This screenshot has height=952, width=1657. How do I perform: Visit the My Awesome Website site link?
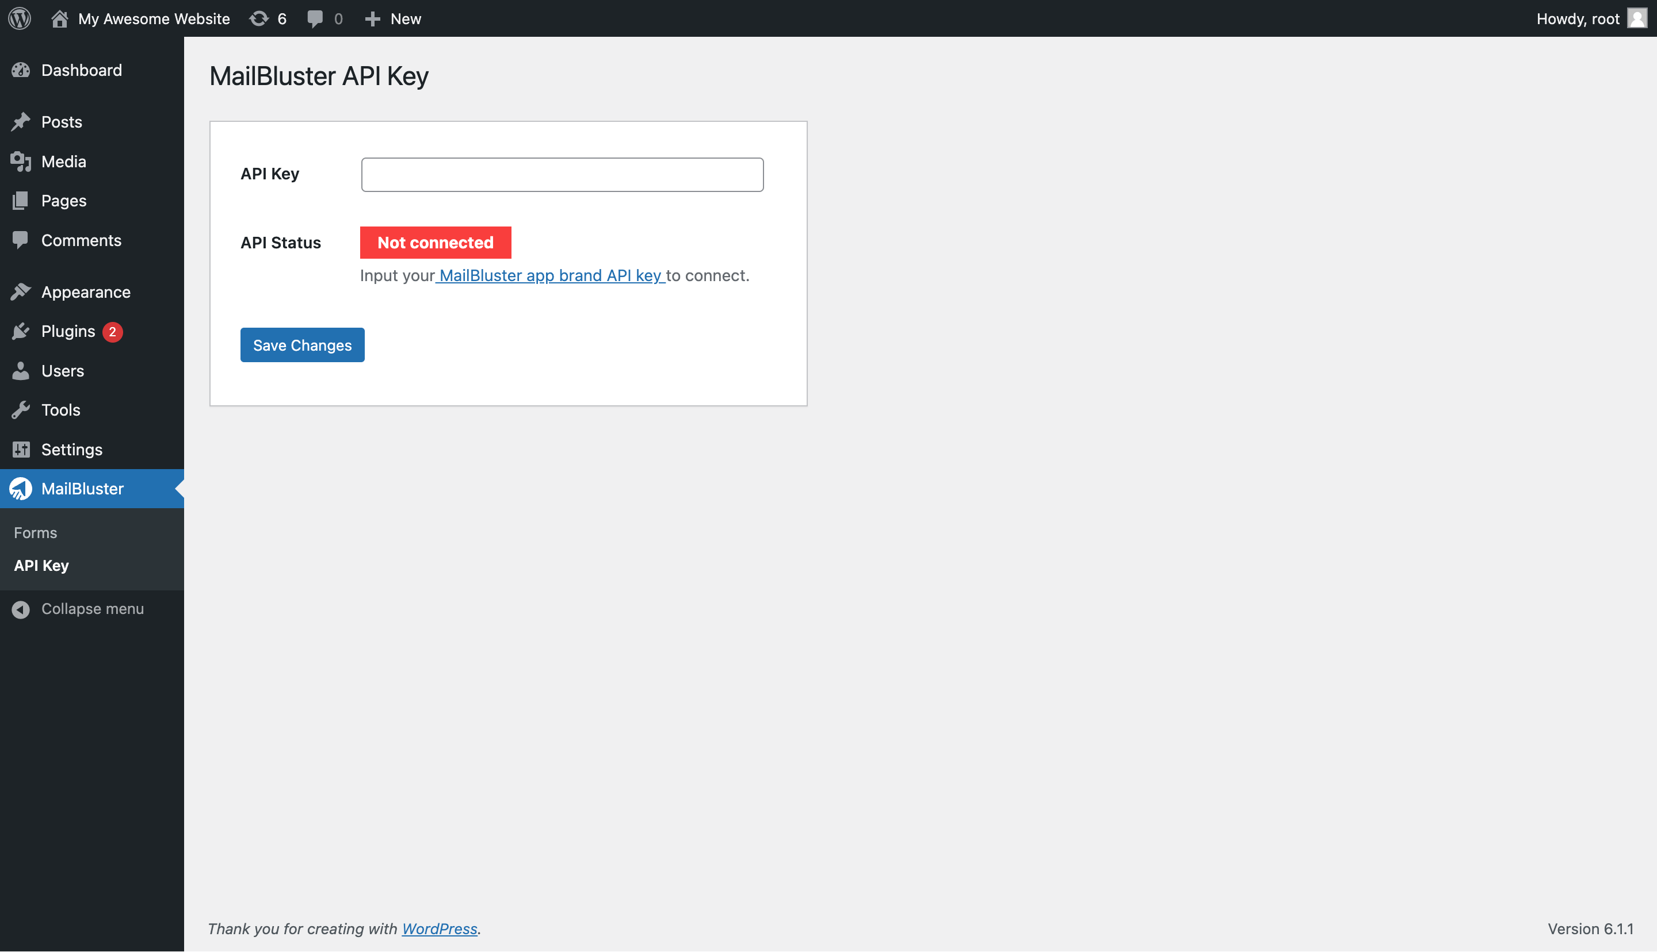[x=154, y=18]
